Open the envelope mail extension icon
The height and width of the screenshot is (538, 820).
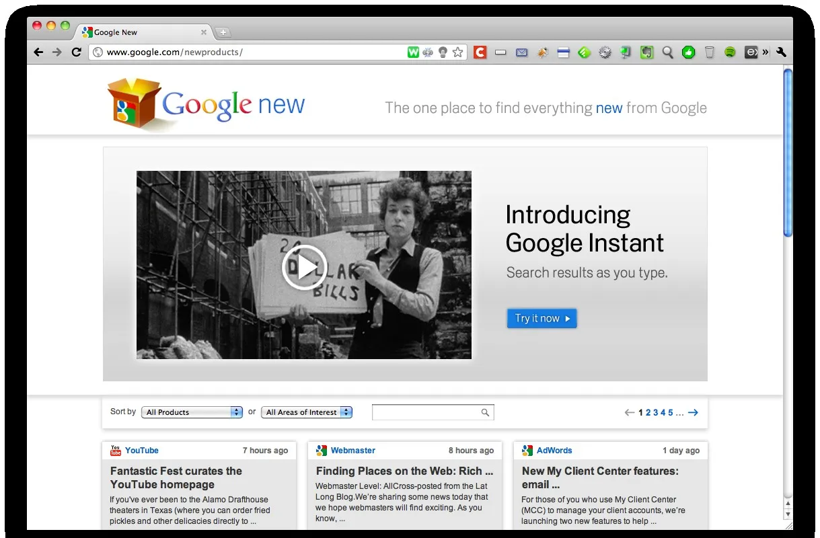tap(521, 52)
